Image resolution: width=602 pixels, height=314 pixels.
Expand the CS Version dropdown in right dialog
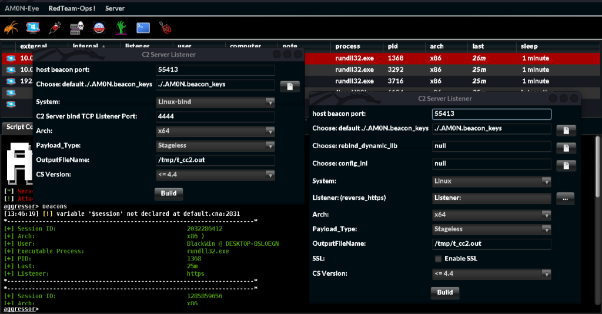[491, 273]
